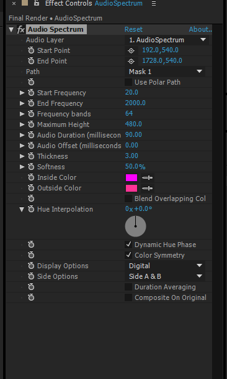Enable Composite On Original checkbox

click(128, 297)
